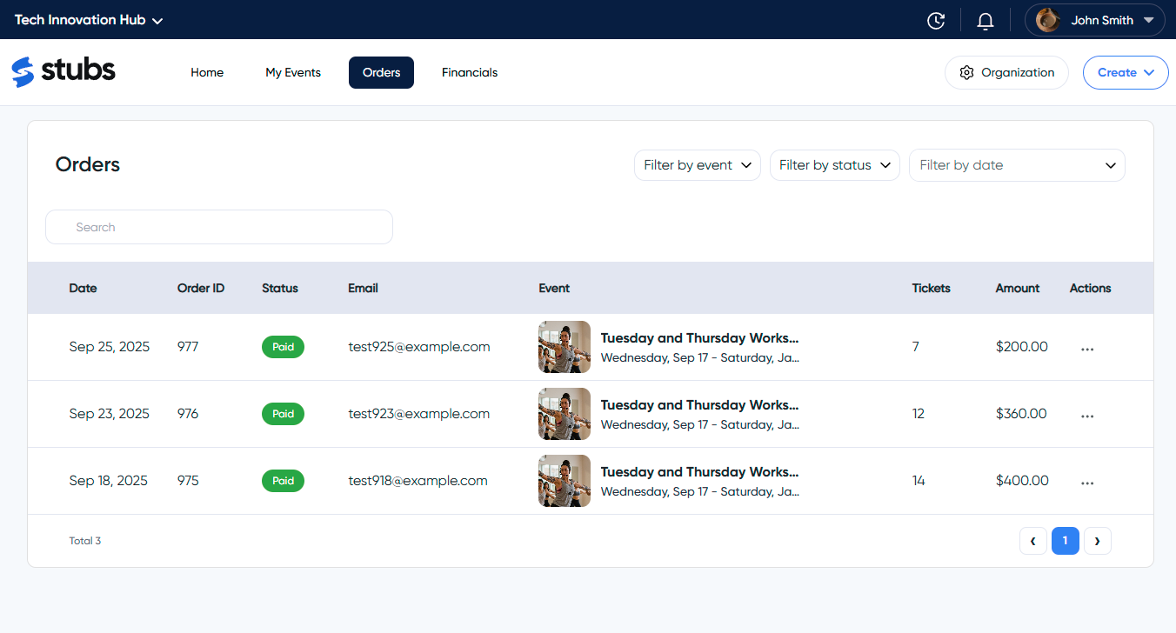Open actions menu for order 976
The image size is (1176, 633).
click(x=1087, y=414)
